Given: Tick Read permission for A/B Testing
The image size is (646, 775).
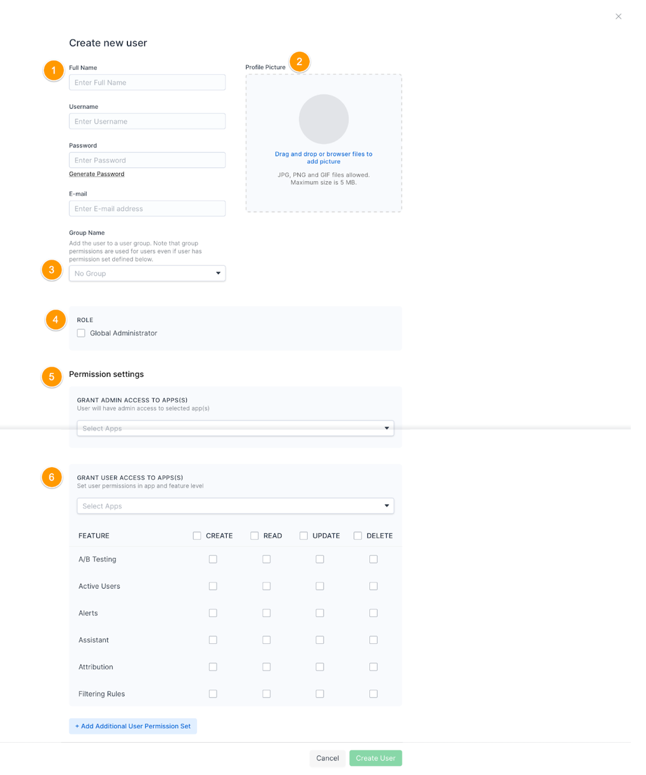Looking at the screenshot, I should (267, 559).
